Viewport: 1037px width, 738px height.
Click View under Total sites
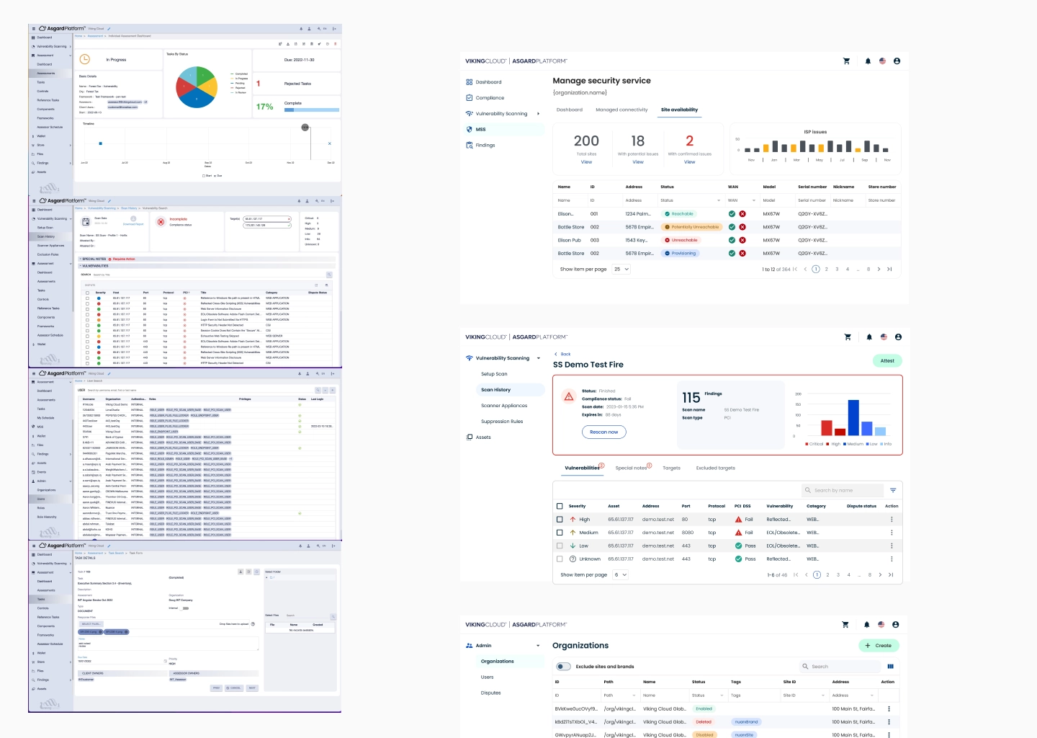(x=587, y=162)
